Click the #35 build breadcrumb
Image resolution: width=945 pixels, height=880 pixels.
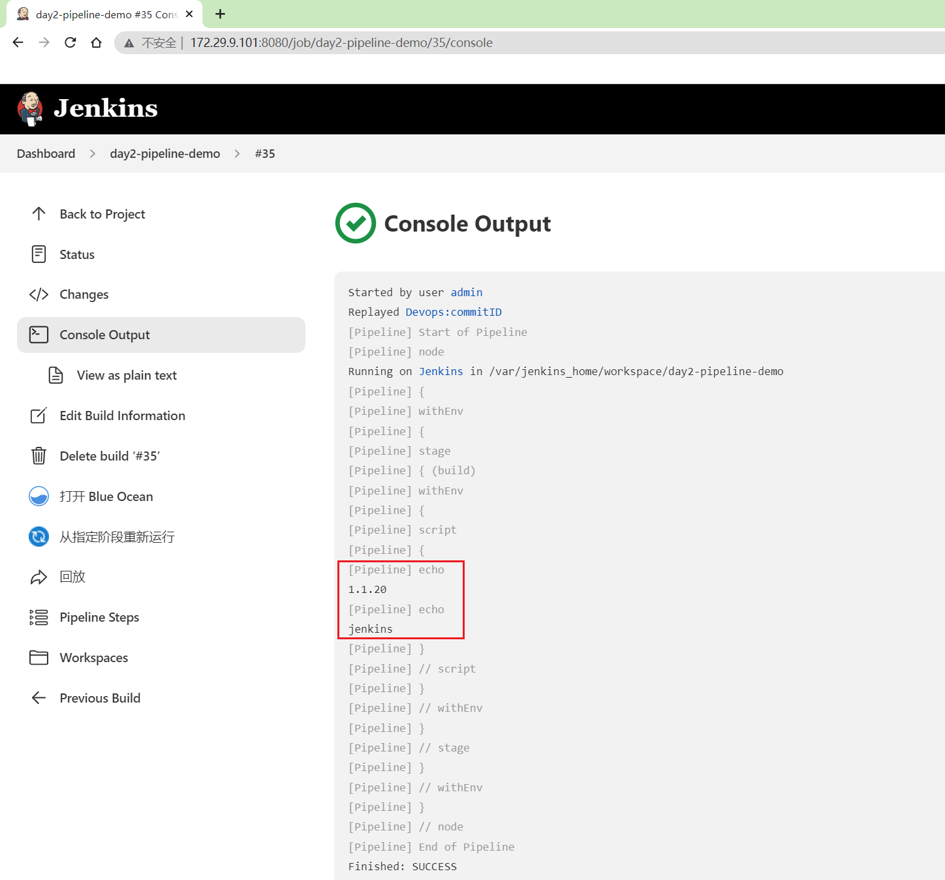[x=265, y=153]
